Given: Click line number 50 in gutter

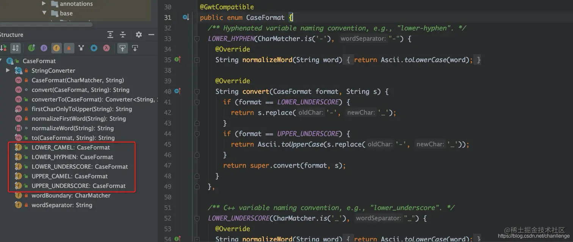Looking at the screenshot, I should [168, 197].
